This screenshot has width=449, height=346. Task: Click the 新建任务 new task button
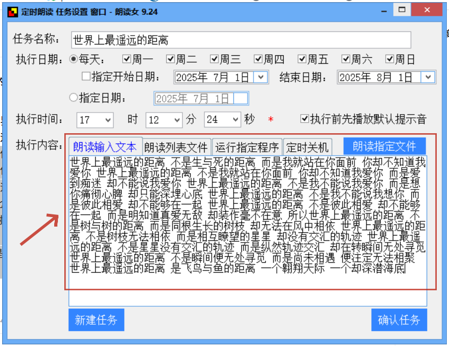click(x=96, y=320)
